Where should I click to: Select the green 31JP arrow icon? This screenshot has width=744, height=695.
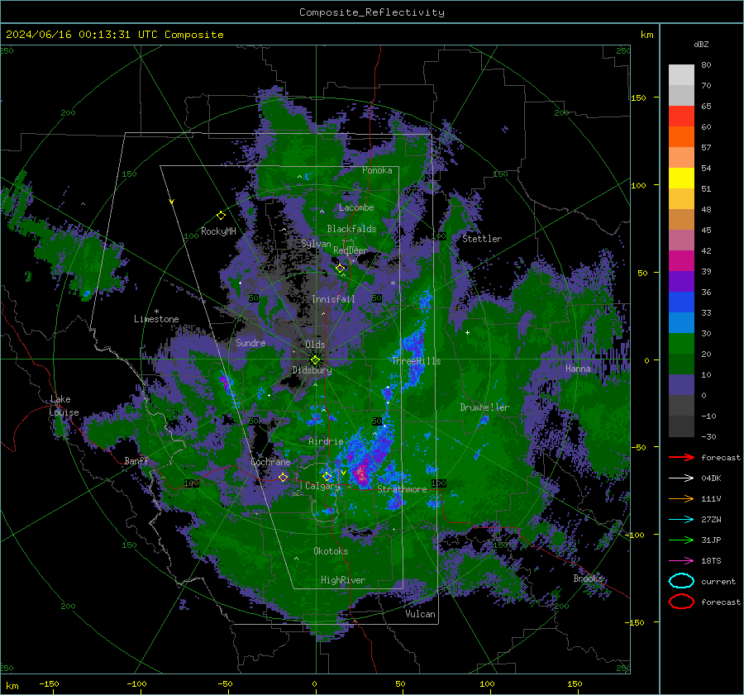(x=681, y=540)
